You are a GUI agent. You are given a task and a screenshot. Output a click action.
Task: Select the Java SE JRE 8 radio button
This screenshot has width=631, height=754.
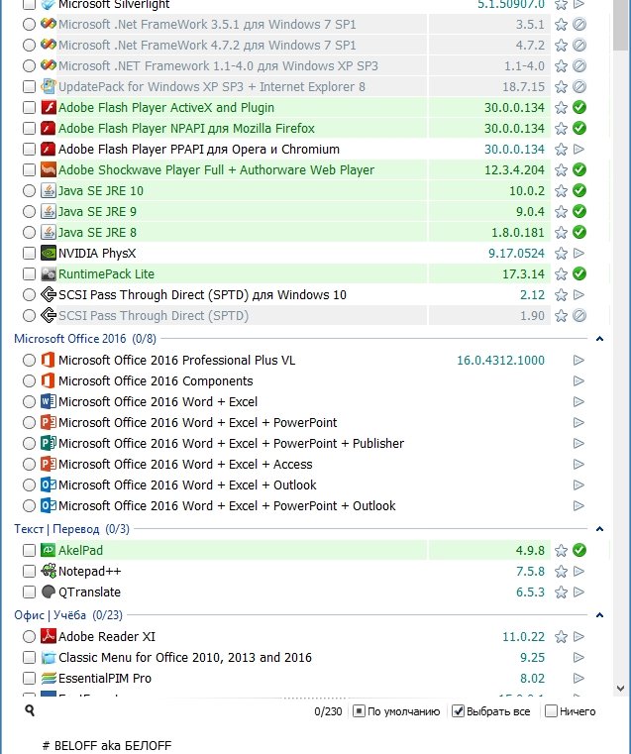(30, 232)
